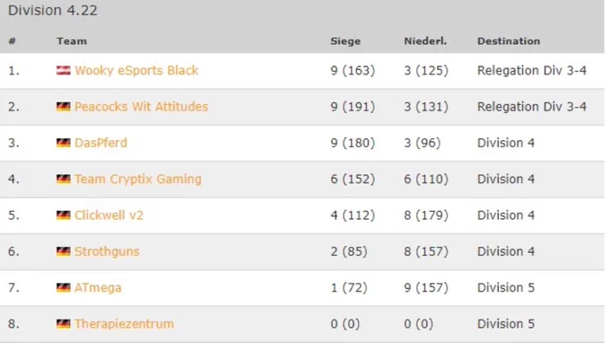Click the Division 4.22 table title
610x351 pixels.
tap(53, 11)
